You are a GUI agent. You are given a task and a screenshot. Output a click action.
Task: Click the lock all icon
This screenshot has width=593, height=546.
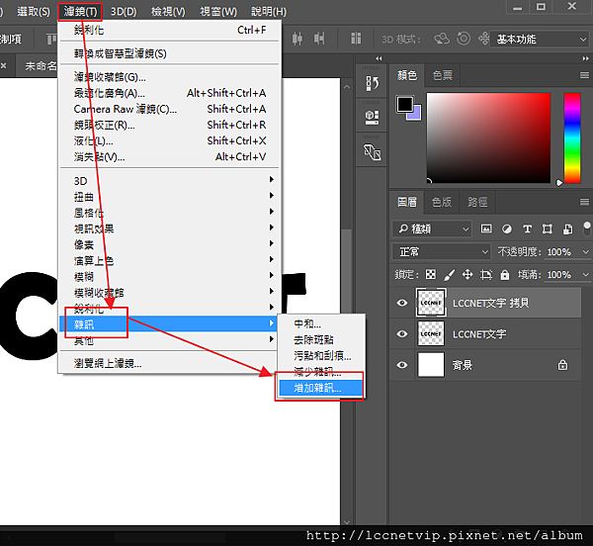(505, 274)
